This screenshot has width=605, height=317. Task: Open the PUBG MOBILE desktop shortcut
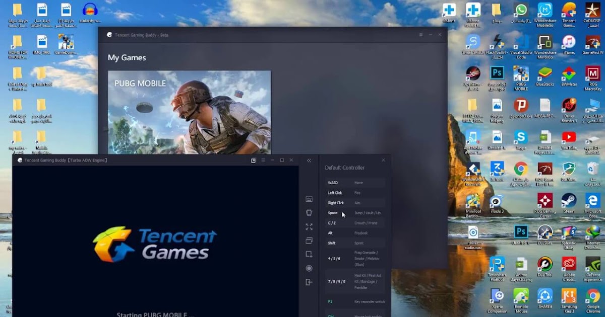pyautogui.click(x=521, y=78)
